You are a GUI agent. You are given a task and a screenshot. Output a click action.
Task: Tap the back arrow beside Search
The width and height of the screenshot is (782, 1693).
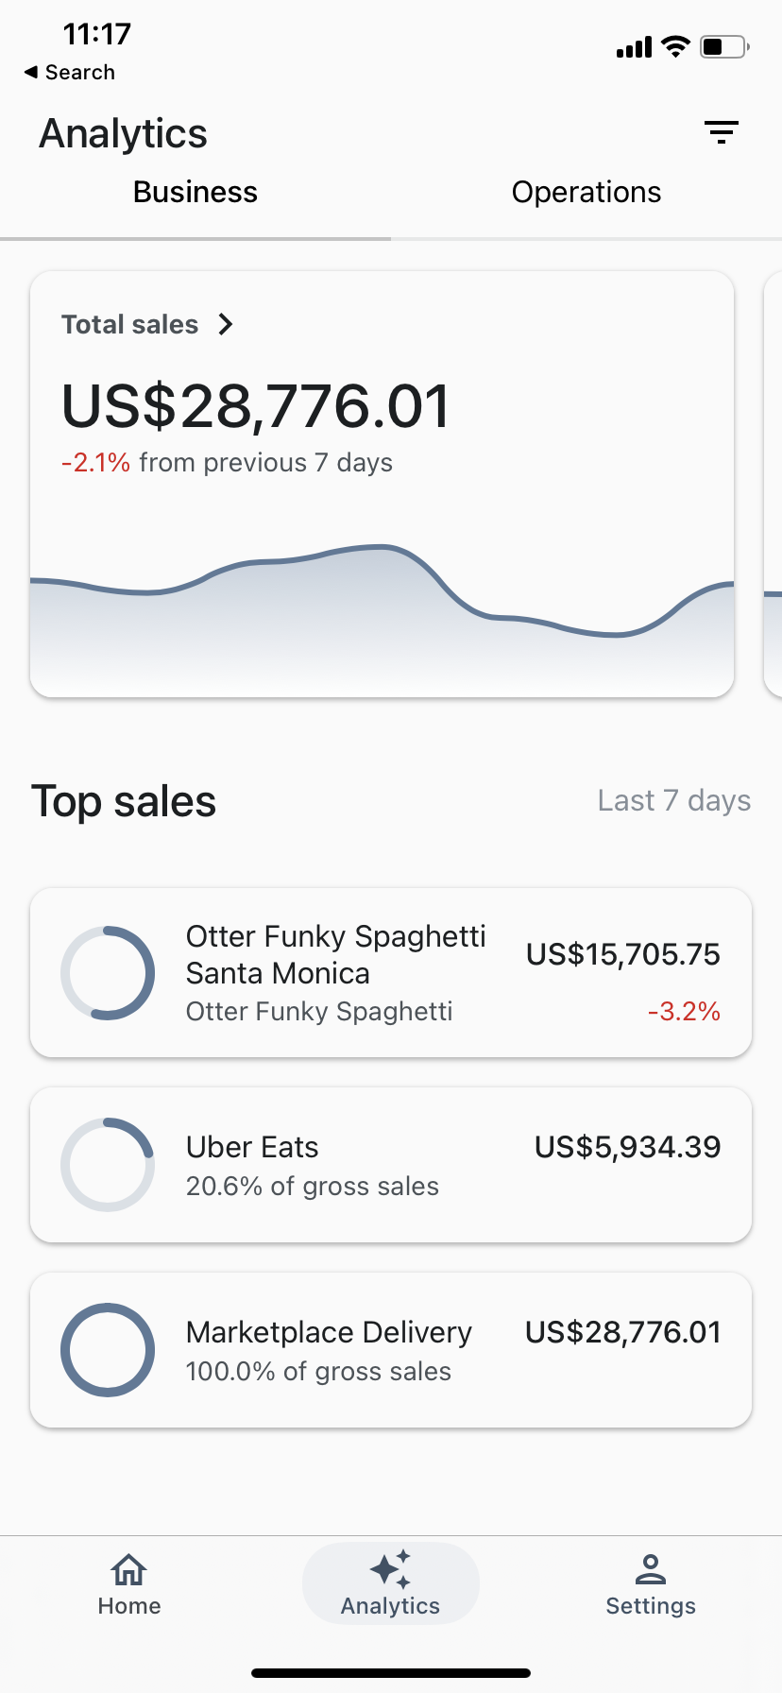[x=31, y=72]
